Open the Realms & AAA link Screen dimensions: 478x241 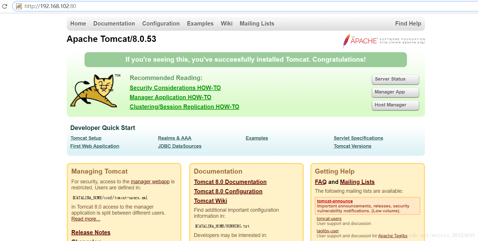coord(175,138)
